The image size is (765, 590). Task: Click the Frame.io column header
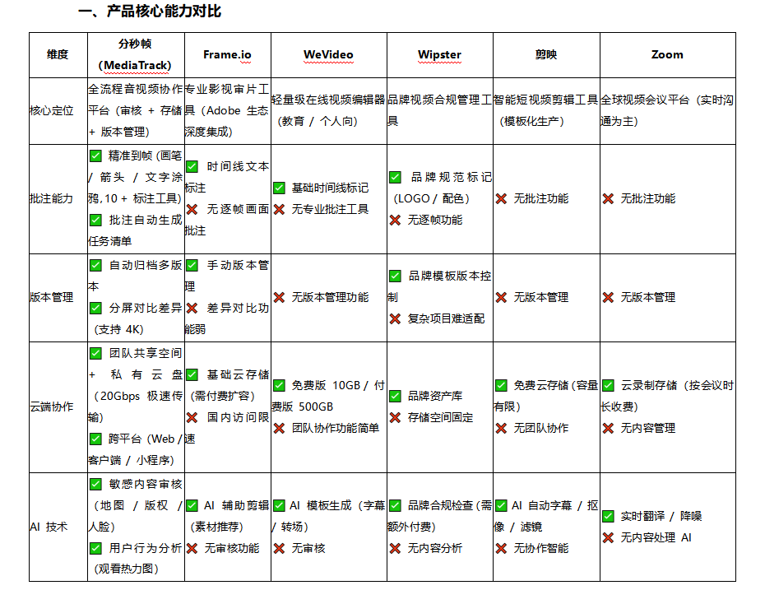pos(227,54)
